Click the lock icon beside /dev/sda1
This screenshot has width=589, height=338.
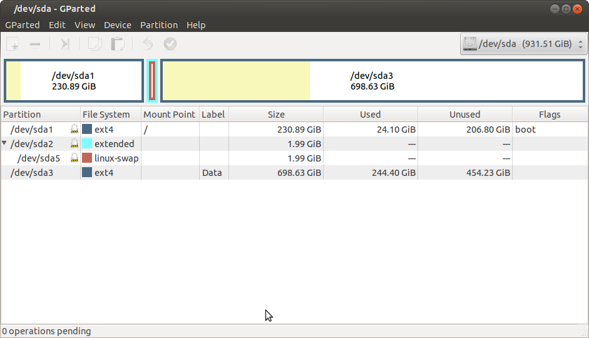coord(74,130)
